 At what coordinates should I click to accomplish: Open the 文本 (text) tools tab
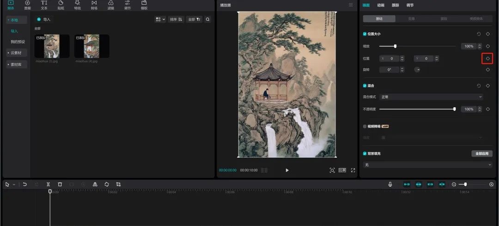pos(44,5)
